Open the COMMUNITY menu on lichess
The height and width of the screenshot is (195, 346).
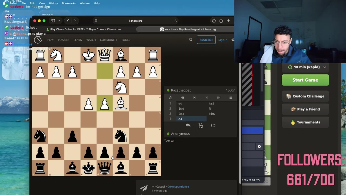tap(108, 40)
